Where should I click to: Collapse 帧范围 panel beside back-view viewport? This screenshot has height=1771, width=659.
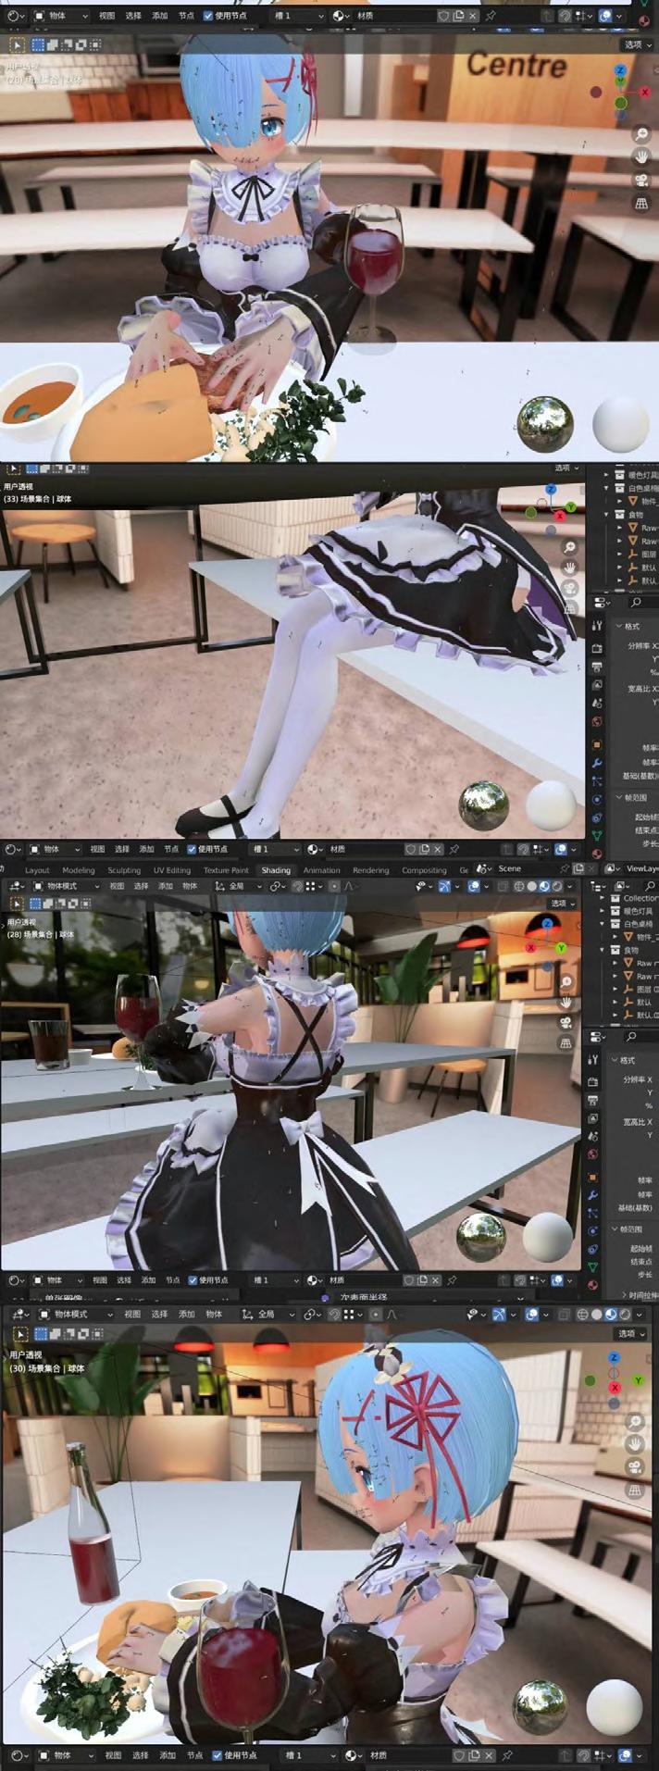(x=628, y=1229)
